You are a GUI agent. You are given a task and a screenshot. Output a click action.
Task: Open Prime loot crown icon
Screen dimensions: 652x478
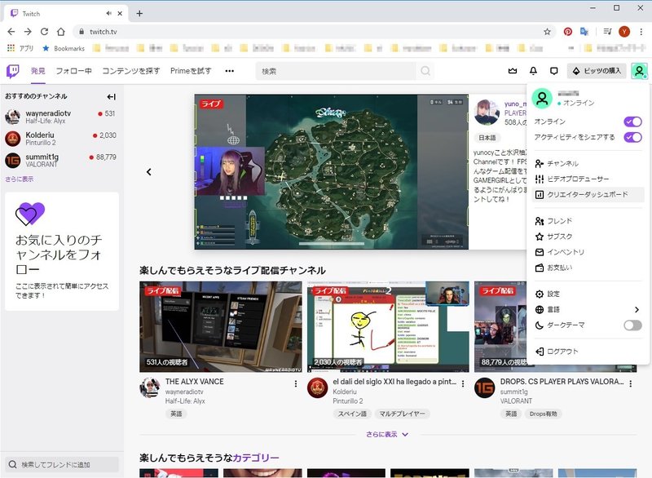coord(513,71)
